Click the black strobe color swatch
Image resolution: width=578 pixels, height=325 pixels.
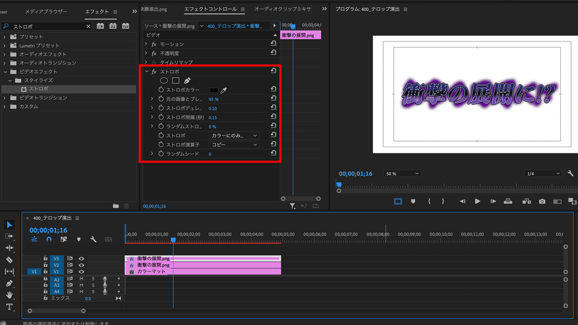coord(214,90)
